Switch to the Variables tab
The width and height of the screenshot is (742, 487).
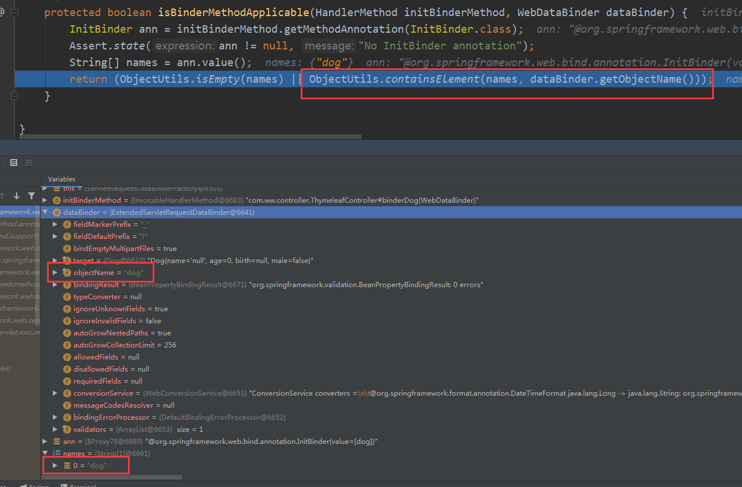61,179
